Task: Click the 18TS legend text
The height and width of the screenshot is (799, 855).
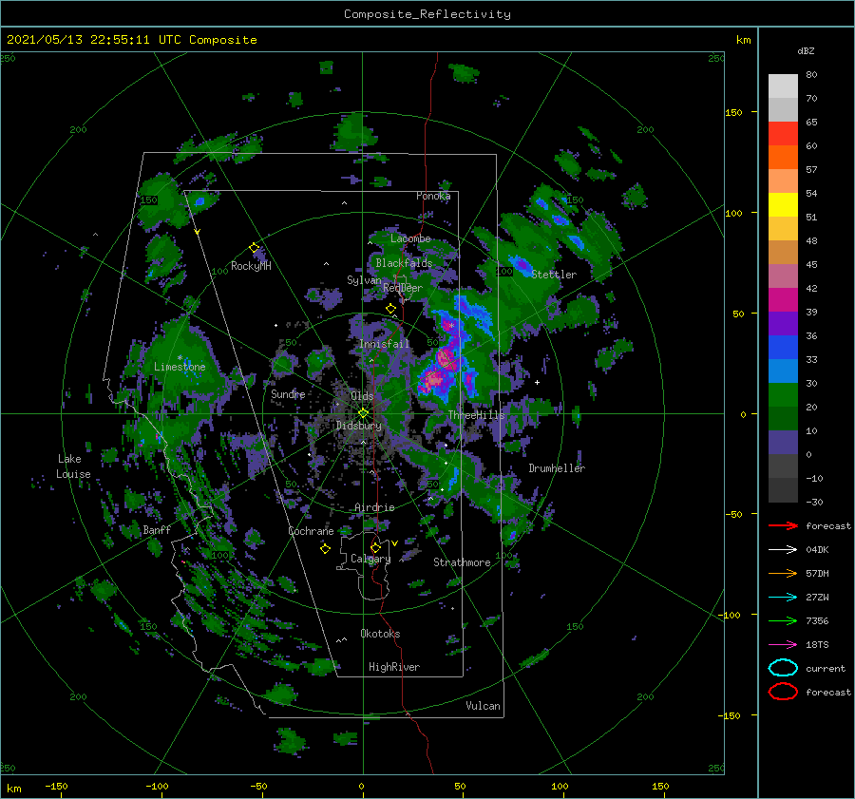Action: pos(817,645)
